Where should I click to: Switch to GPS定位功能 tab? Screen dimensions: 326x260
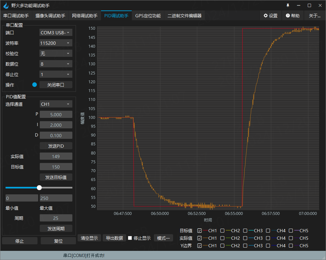(148, 16)
